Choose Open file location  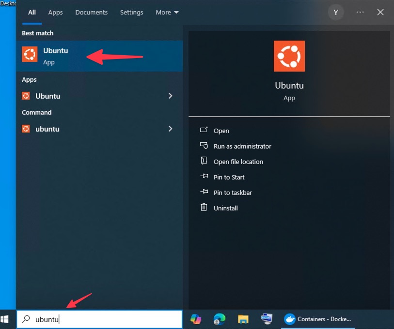click(238, 162)
